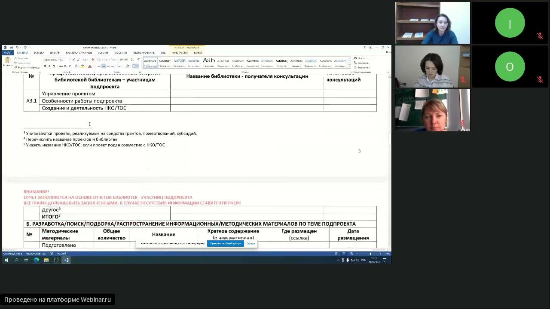Screen dimensions: 550x309
Task: Decrease font size with the shrink icon
Action: 78,60
